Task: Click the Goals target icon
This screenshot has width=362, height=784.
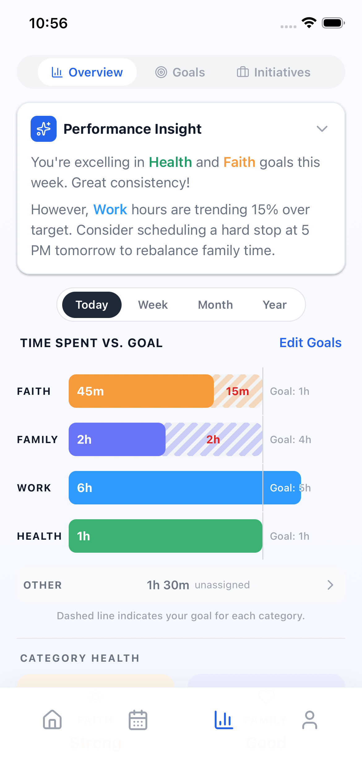Action: [x=161, y=72]
